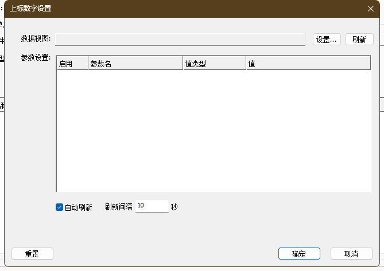384x271 pixels.
Task: Click the 上标数字设置 title bar text
Action: point(34,9)
